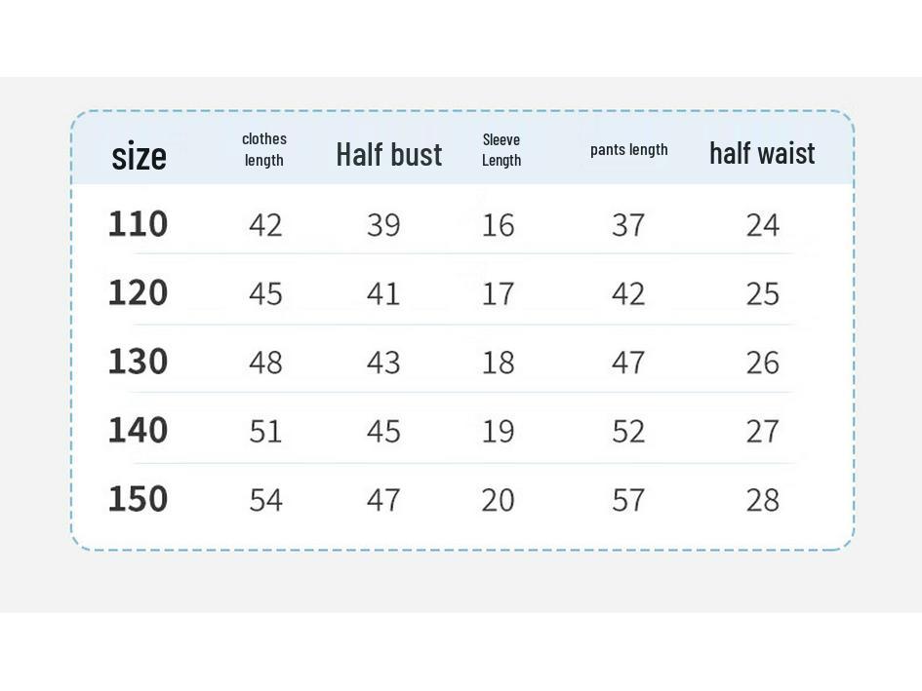Select size 120 row label
922x691 pixels.
pos(139,292)
